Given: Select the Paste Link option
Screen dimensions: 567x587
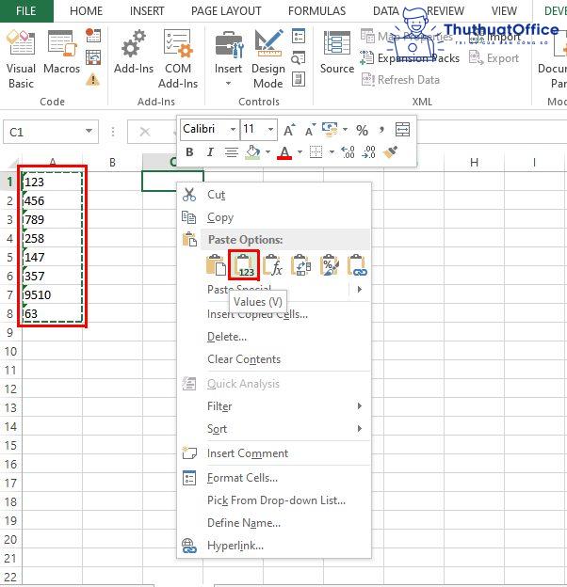Looking at the screenshot, I should click(357, 264).
